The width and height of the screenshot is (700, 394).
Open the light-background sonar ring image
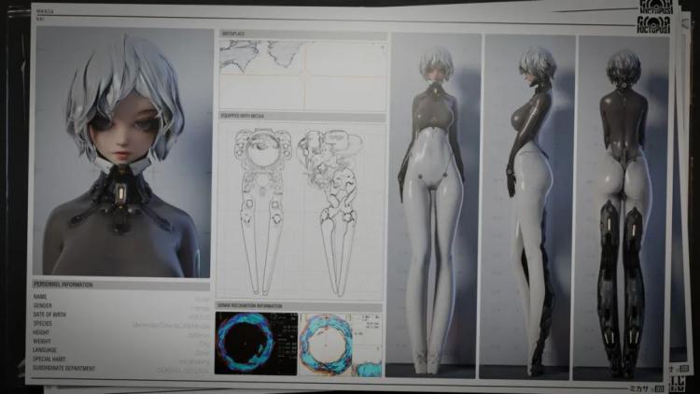point(341,344)
